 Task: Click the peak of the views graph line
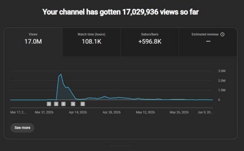(x=61, y=74)
